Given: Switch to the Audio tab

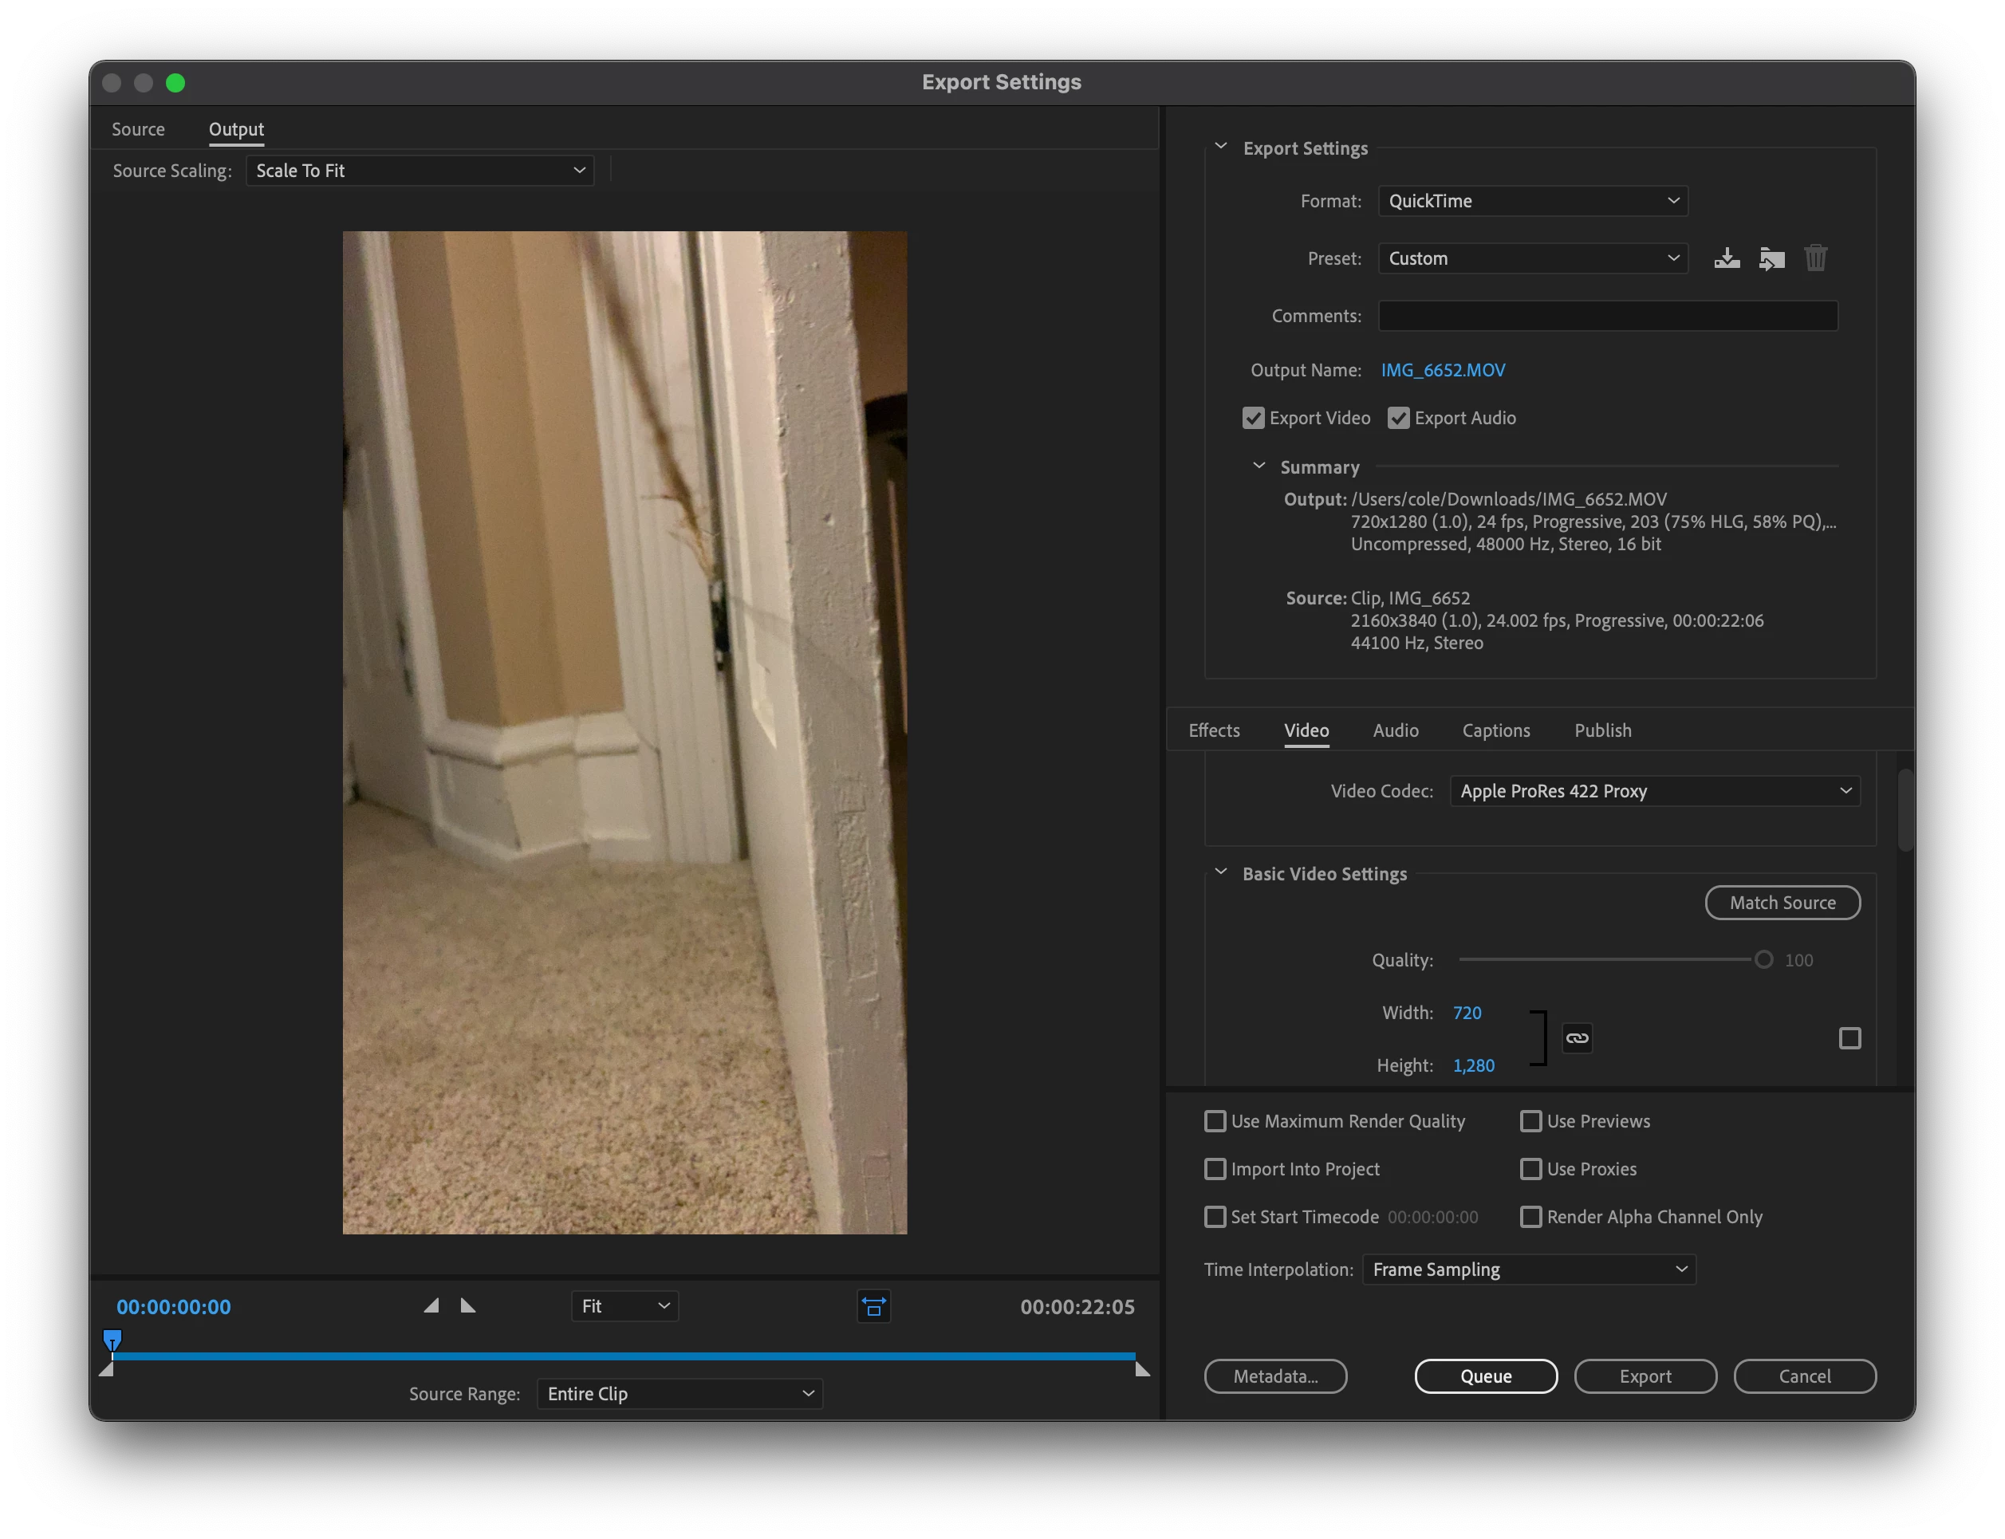Looking at the screenshot, I should (x=1395, y=730).
